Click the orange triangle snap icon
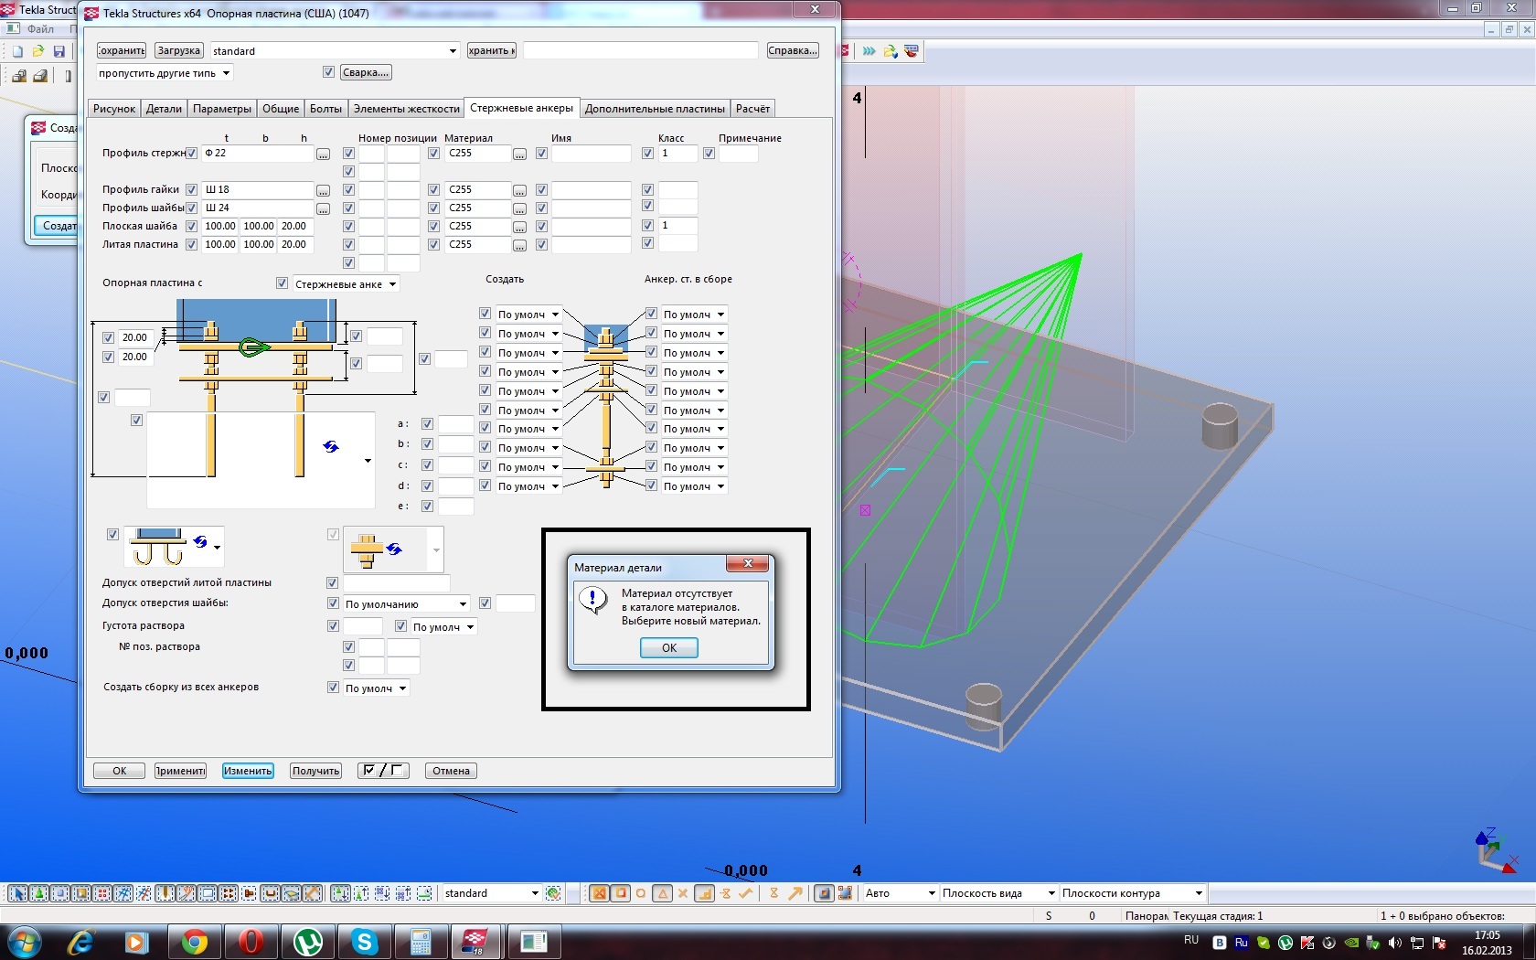The width and height of the screenshot is (1536, 960). pyautogui.click(x=662, y=893)
